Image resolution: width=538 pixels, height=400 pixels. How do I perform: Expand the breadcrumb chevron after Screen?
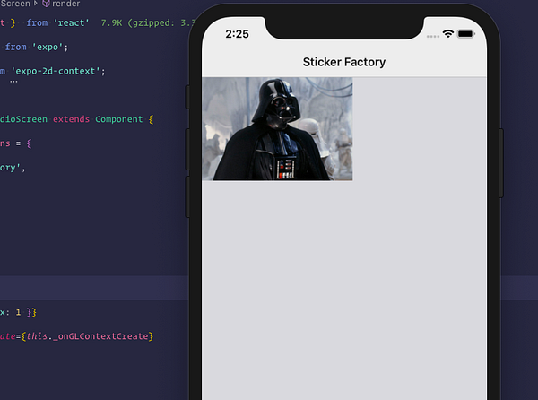[x=35, y=4]
